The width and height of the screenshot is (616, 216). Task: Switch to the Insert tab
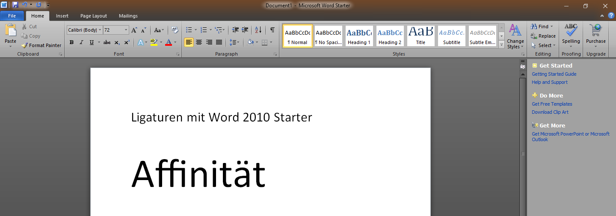[62, 16]
